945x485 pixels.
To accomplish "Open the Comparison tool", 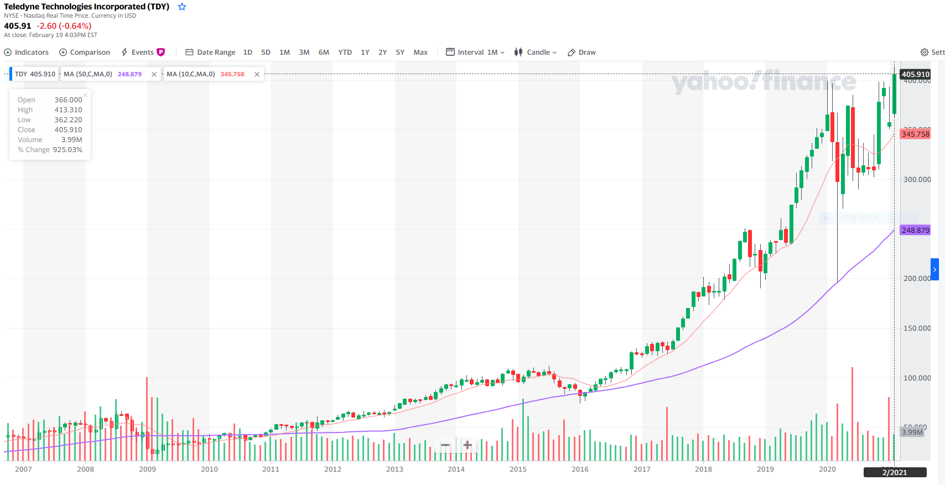I will coord(85,52).
